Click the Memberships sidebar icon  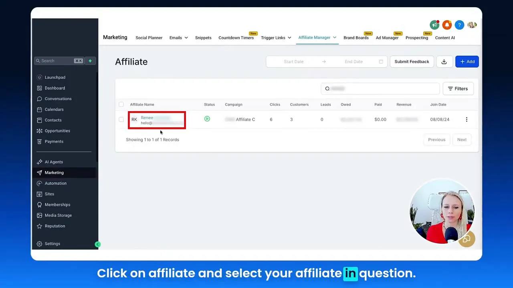(x=39, y=205)
